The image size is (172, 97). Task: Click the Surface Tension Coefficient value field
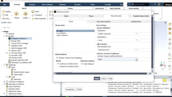(144, 59)
